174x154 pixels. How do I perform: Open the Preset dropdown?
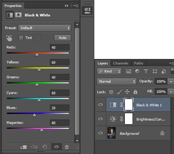pos(44,28)
